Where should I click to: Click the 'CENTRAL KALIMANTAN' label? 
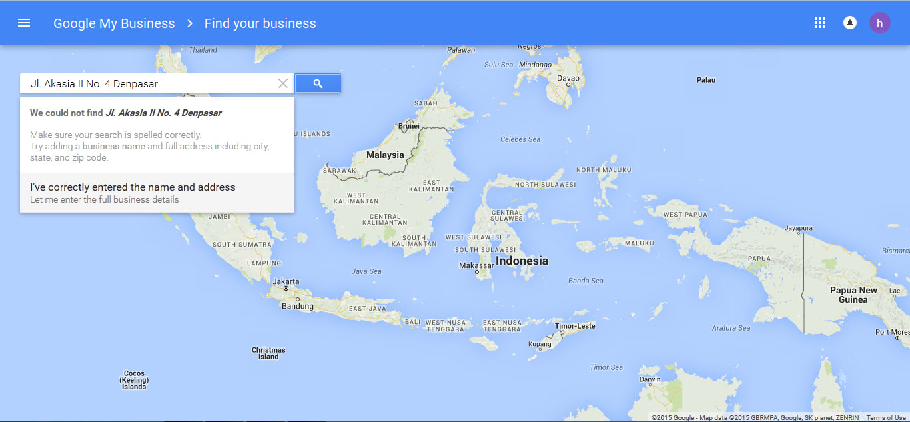click(384, 219)
